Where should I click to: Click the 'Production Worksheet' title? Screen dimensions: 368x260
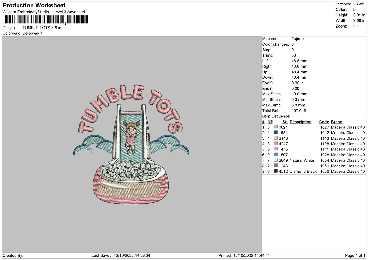(34, 5)
